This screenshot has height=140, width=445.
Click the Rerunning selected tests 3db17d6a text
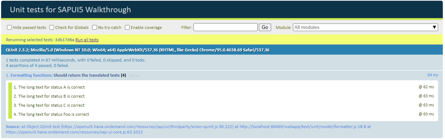(40, 40)
